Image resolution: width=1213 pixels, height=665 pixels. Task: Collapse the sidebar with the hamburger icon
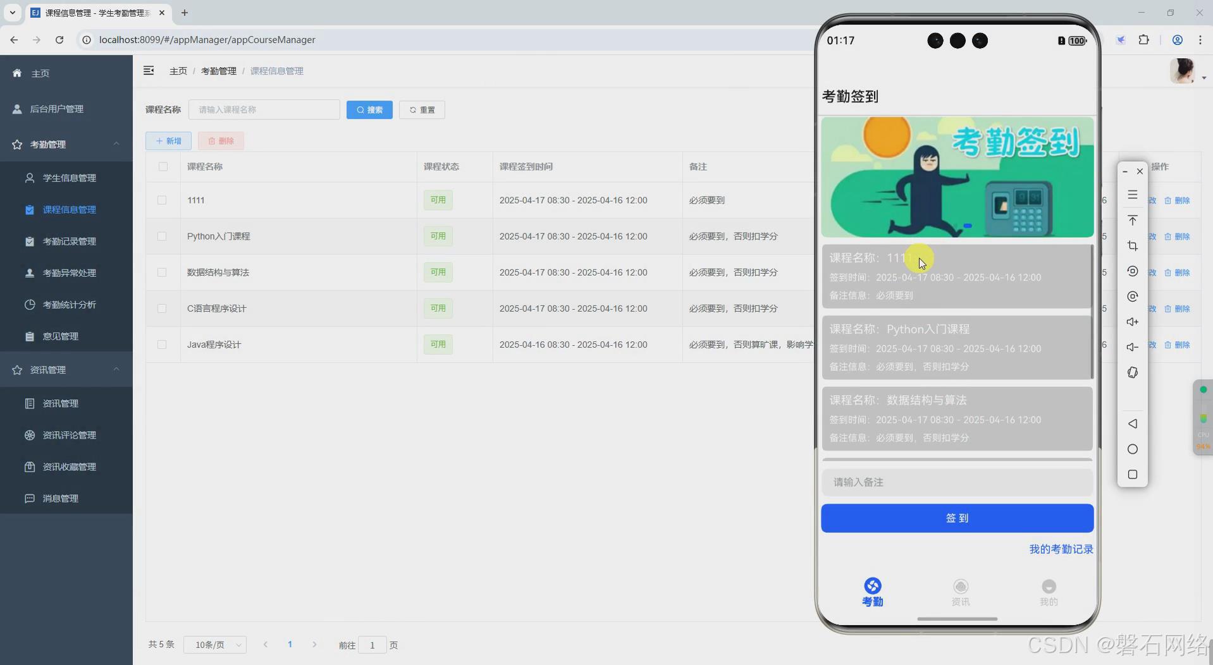[x=149, y=71]
